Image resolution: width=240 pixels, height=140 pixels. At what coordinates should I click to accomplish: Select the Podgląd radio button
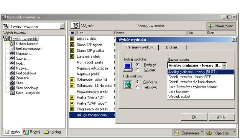(x=138, y=65)
